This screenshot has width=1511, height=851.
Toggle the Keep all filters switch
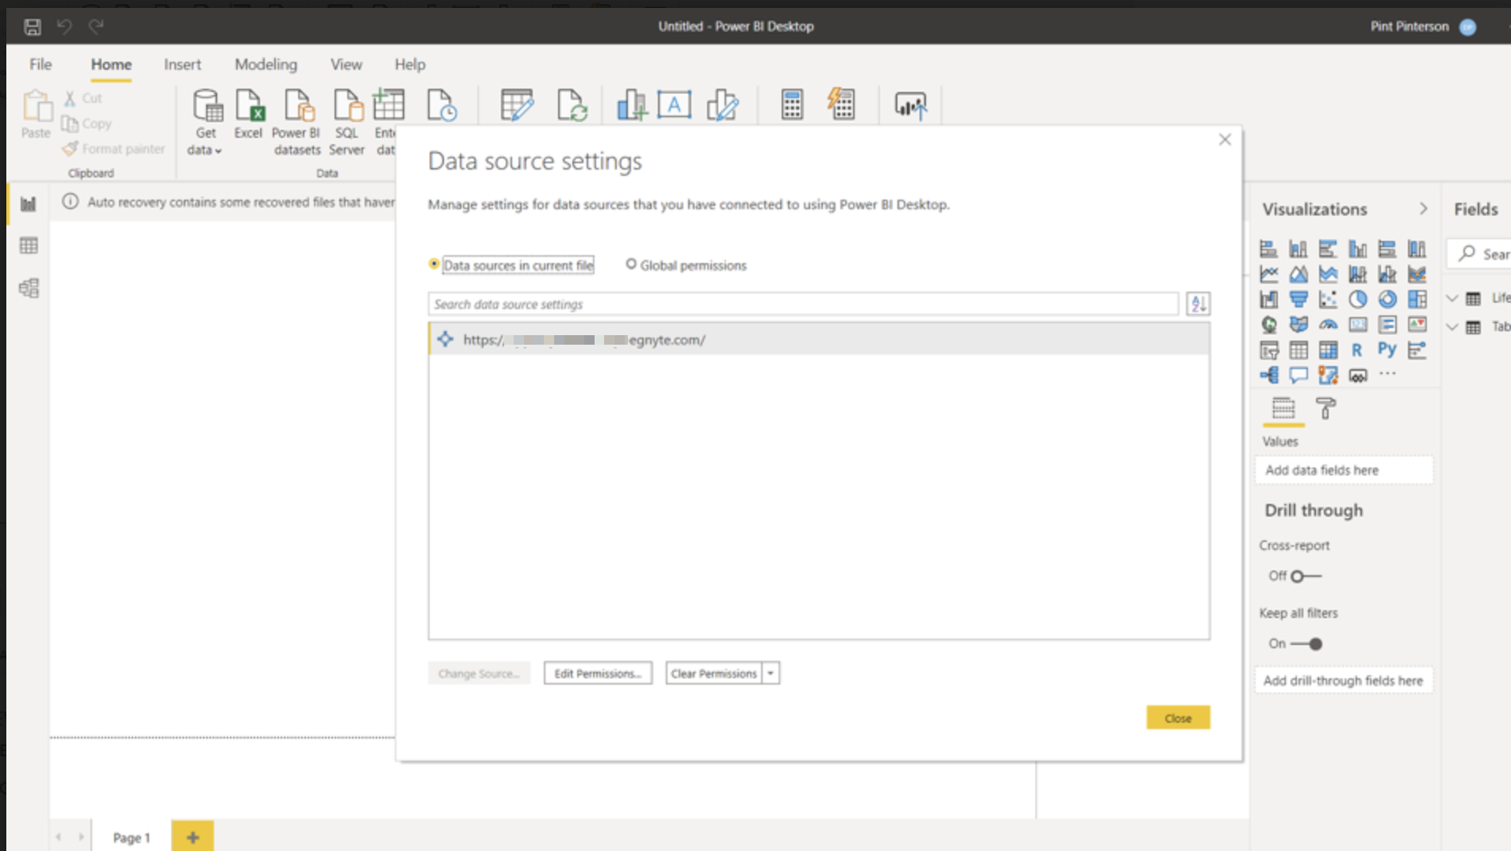(1306, 644)
